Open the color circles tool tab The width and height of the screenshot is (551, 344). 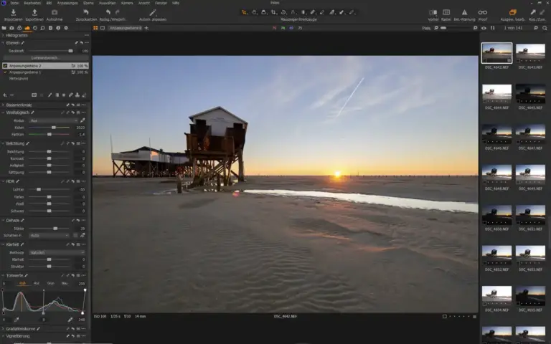point(19,28)
